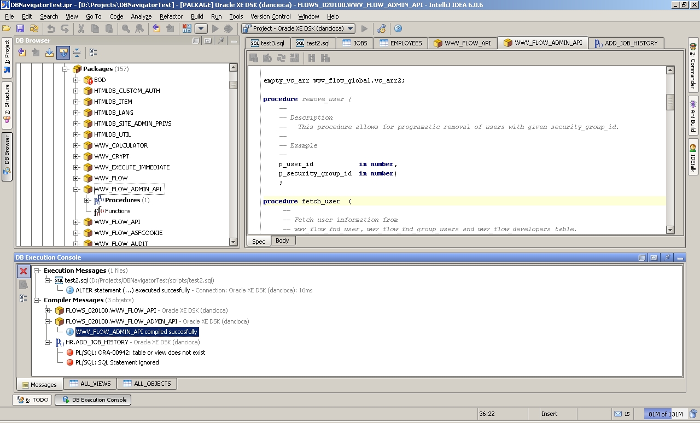Toggle autoscroll to editor in DB Browser
This screenshot has height=423, width=700.
[x=49, y=52]
